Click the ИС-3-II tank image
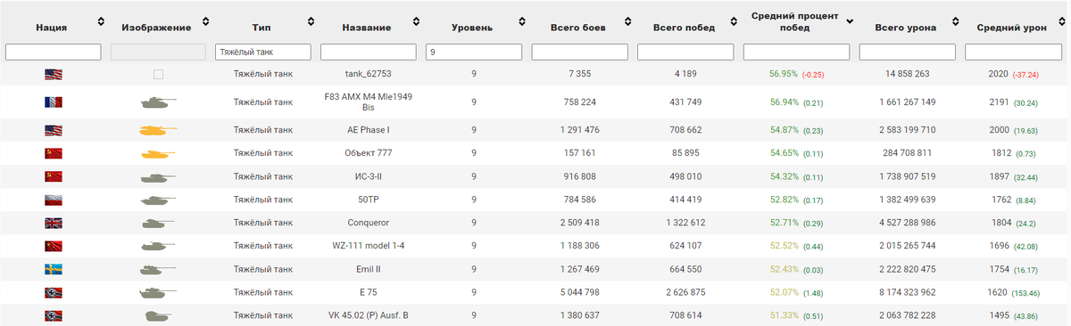Screen dimensions: 1071x326 pyautogui.click(x=158, y=176)
